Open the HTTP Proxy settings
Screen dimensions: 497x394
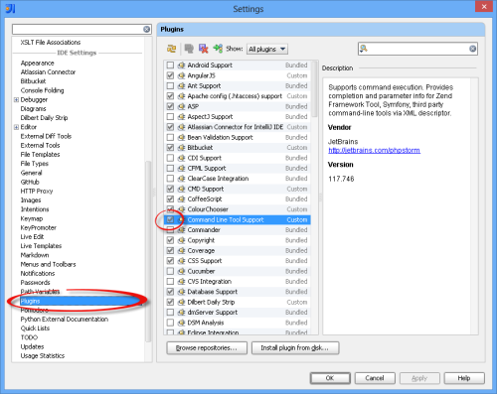[37, 191]
